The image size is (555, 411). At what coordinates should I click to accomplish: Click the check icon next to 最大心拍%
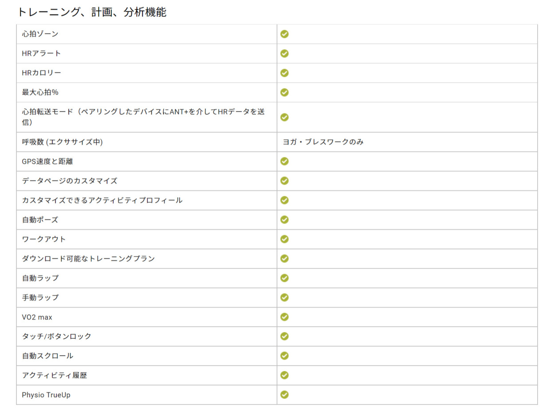click(x=285, y=92)
